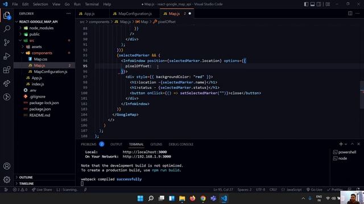364x204 pixels.
Task: Click Go Live in the status bar
Action: [x=315, y=190]
